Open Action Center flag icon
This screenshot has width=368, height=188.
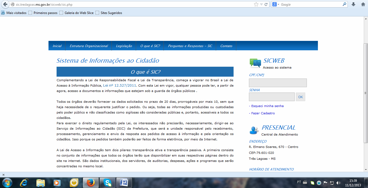pyautogui.click(x=325, y=183)
